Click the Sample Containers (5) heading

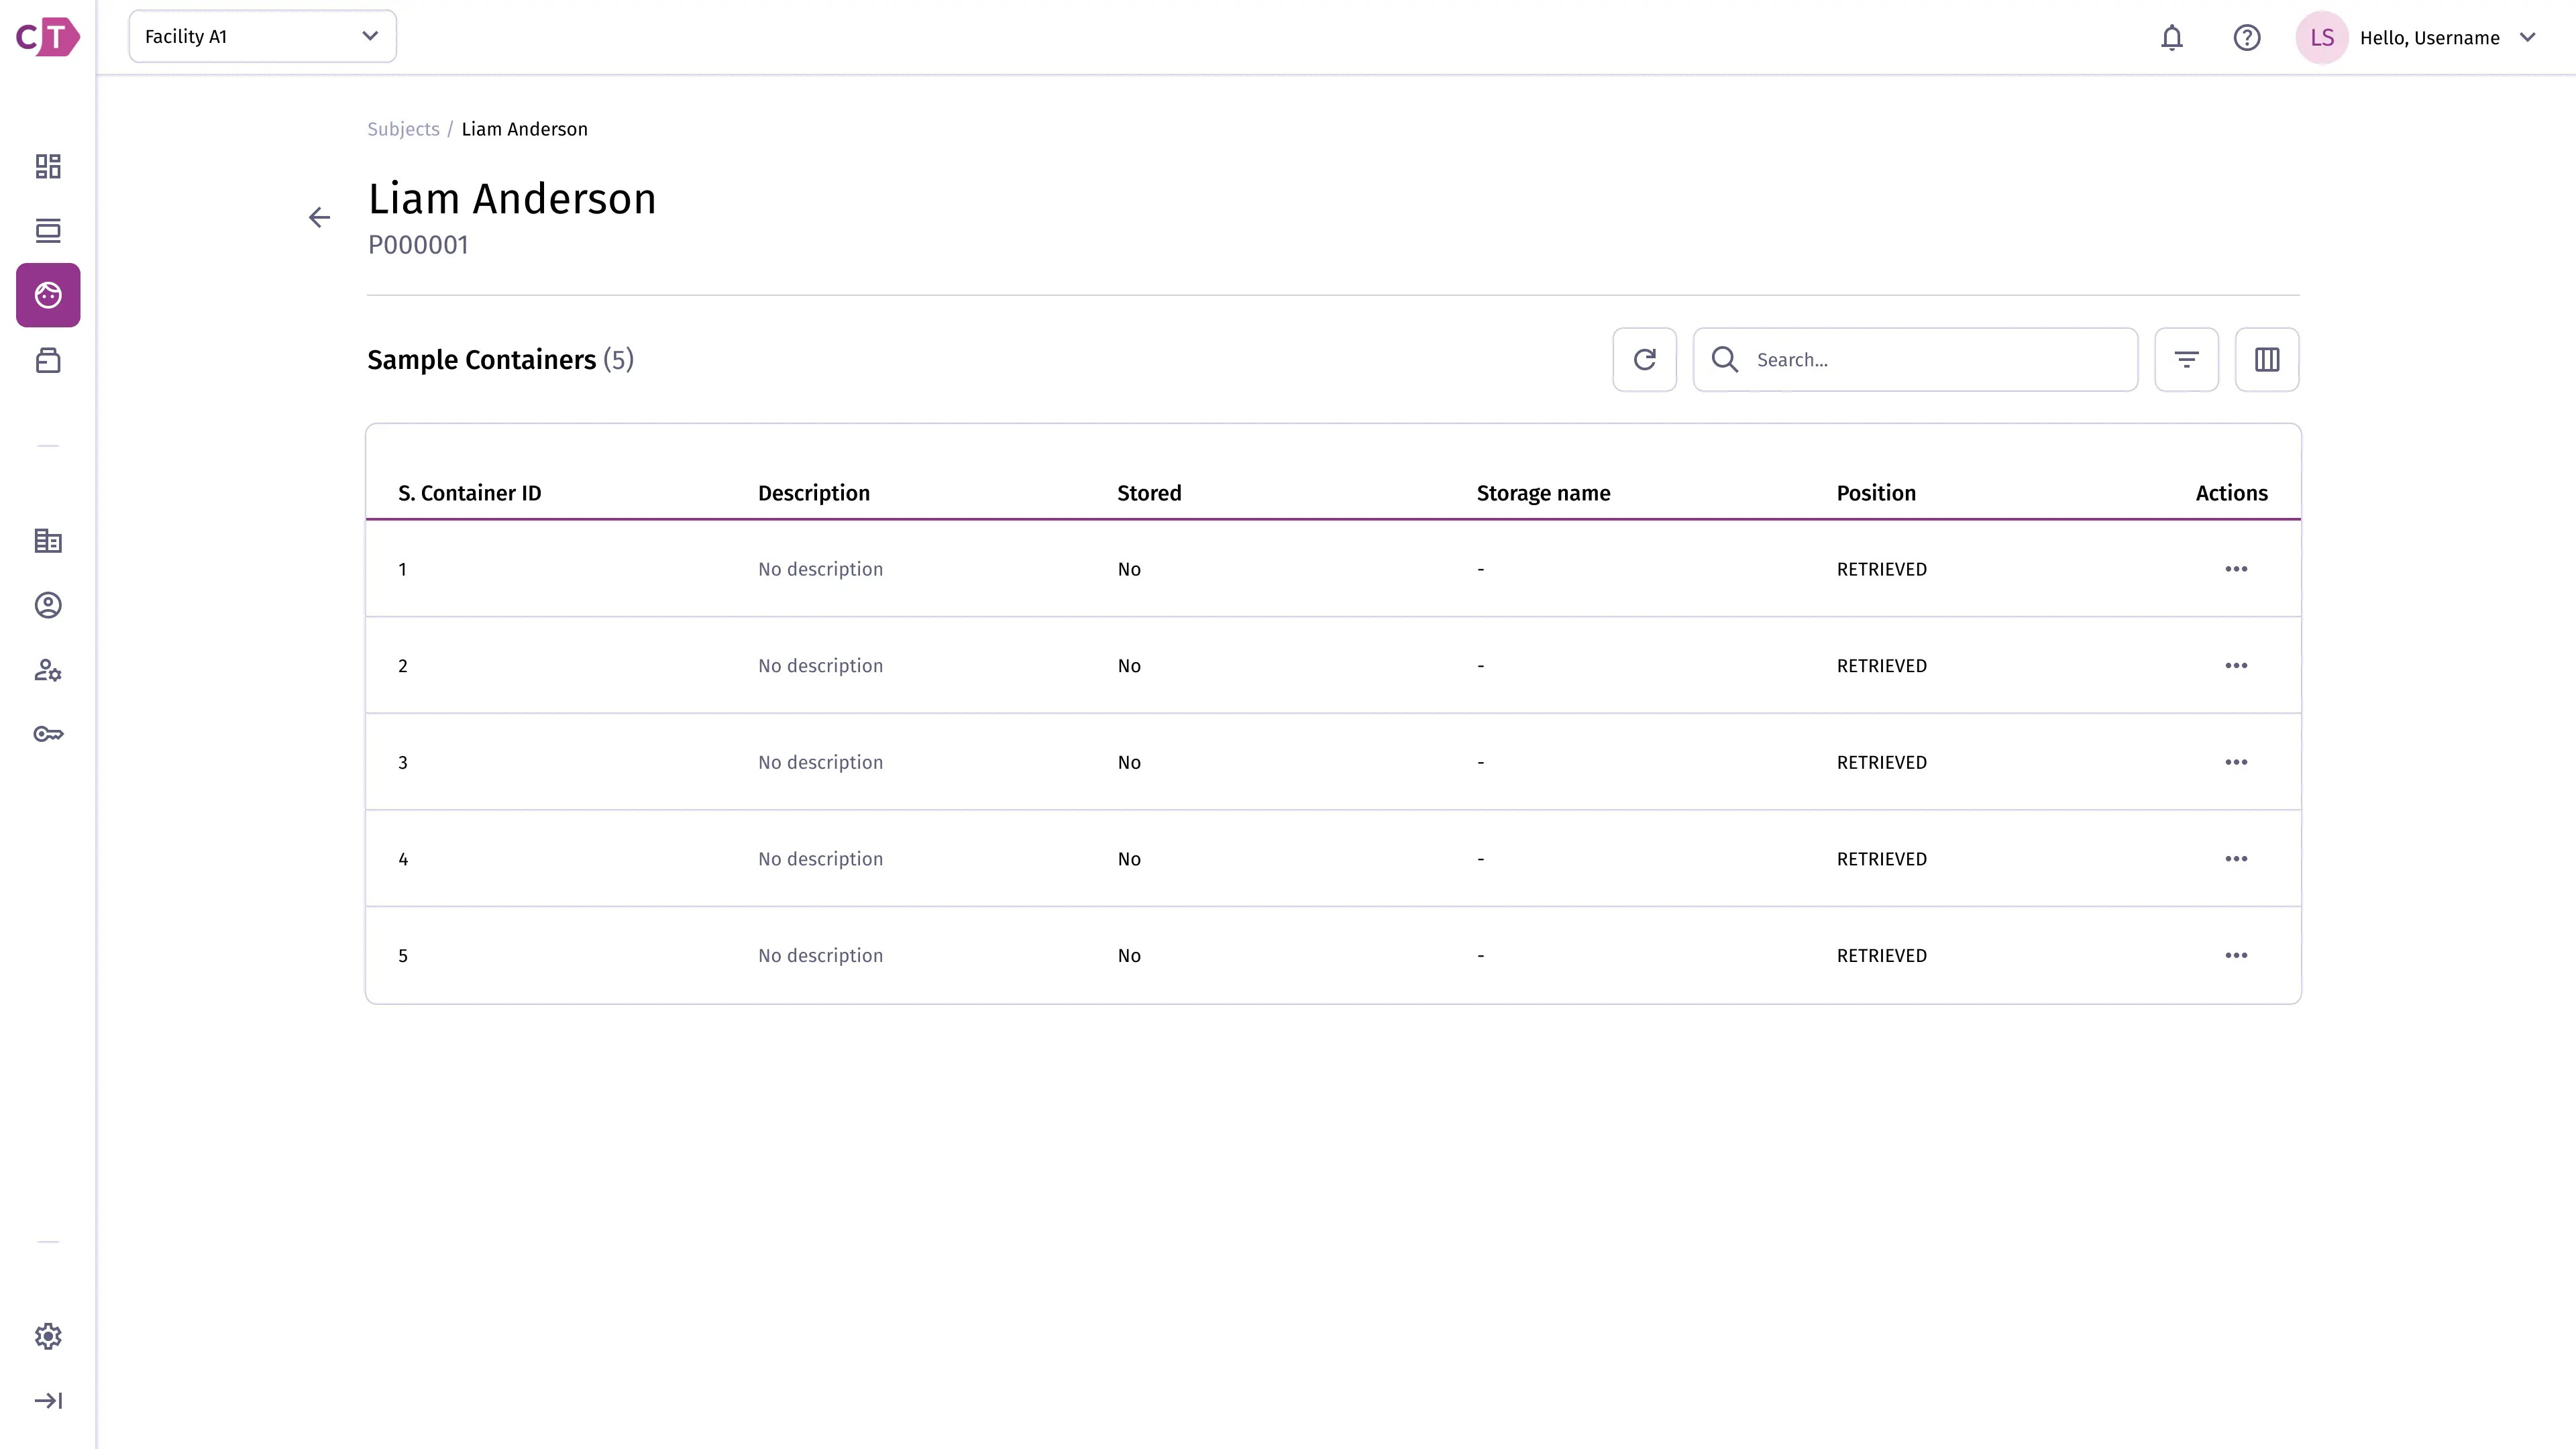(500, 360)
